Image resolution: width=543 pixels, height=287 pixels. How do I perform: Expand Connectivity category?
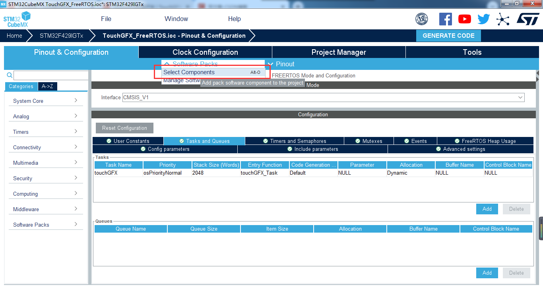tap(45, 147)
